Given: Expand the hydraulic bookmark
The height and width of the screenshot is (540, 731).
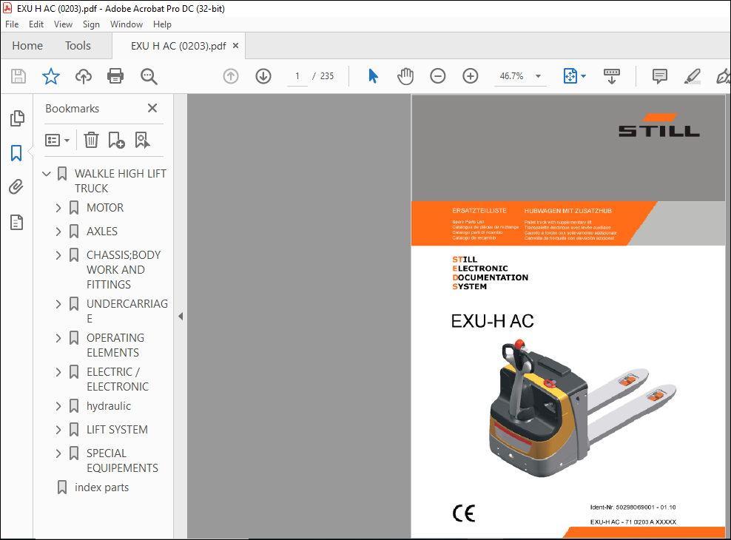Looking at the screenshot, I should pos(58,406).
